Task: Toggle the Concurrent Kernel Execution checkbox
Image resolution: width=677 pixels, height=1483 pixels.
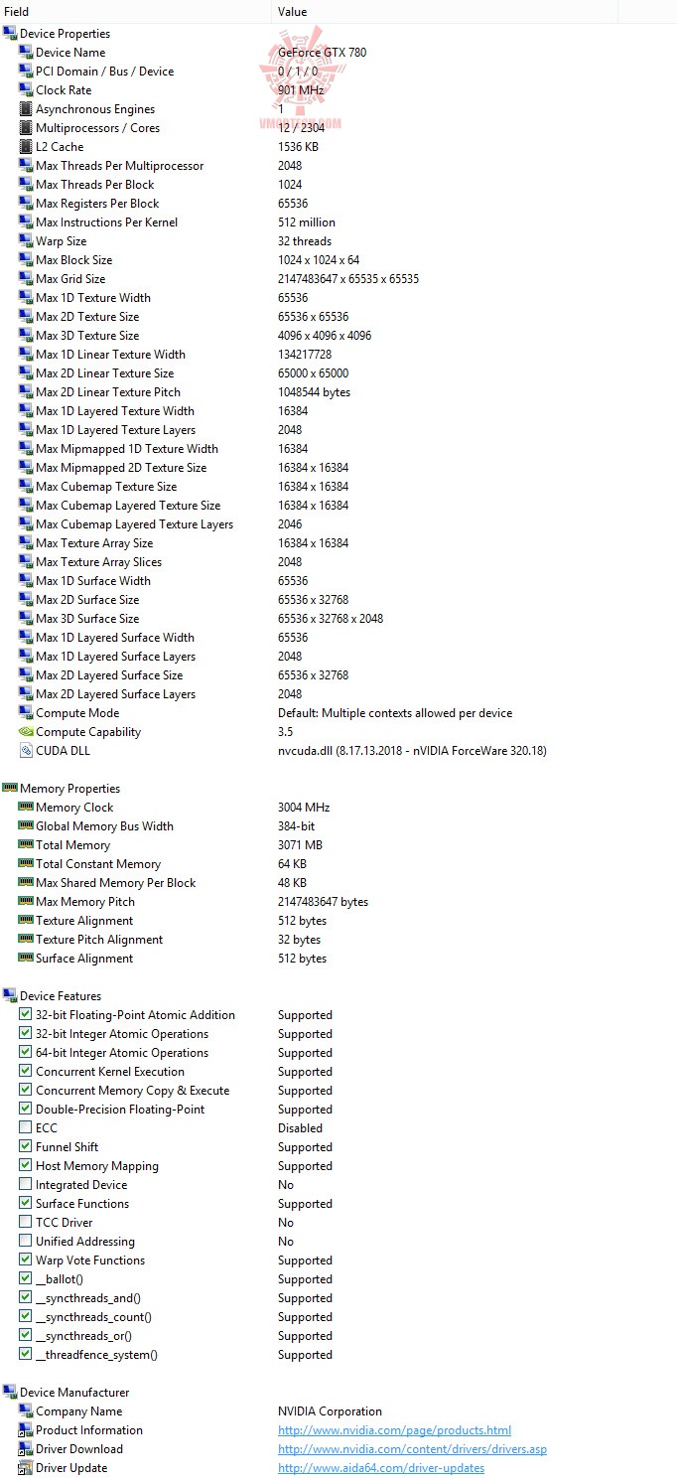Action: coord(26,1072)
